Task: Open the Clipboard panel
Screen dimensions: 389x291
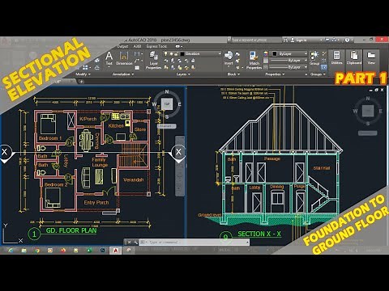Action: click(x=354, y=57)
